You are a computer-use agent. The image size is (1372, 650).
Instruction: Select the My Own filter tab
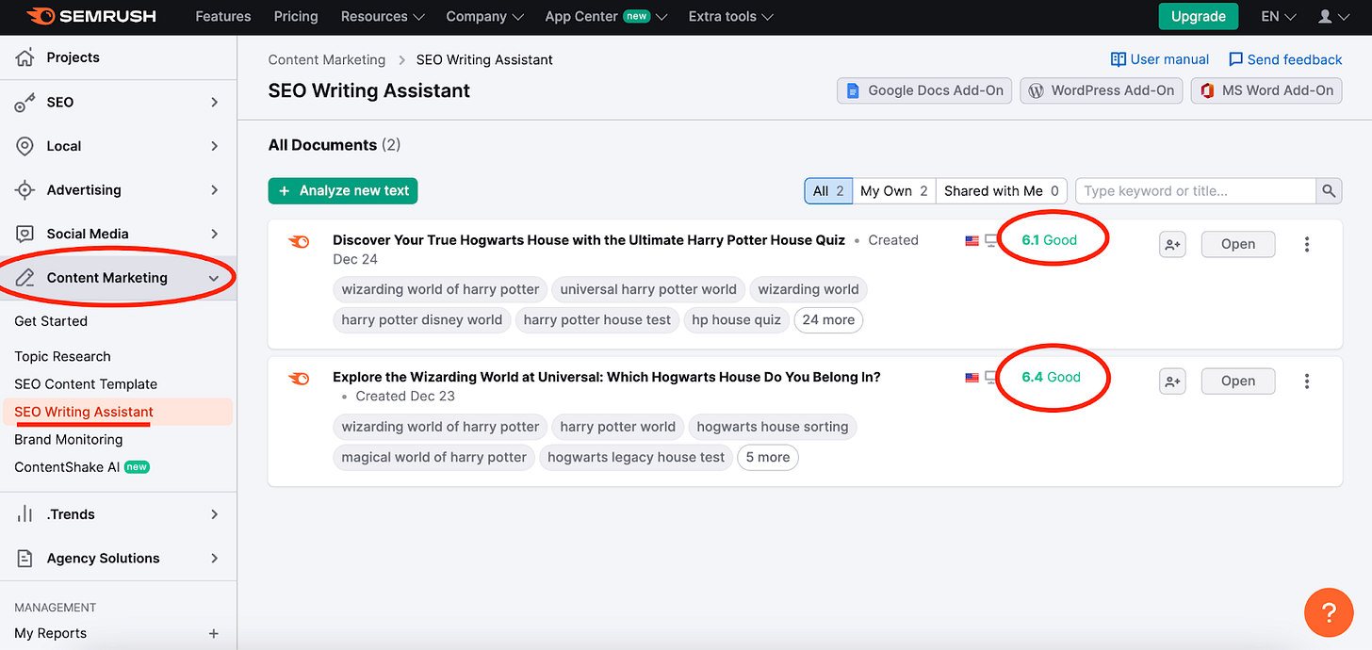pyautogui.click(x=894, y=190)
